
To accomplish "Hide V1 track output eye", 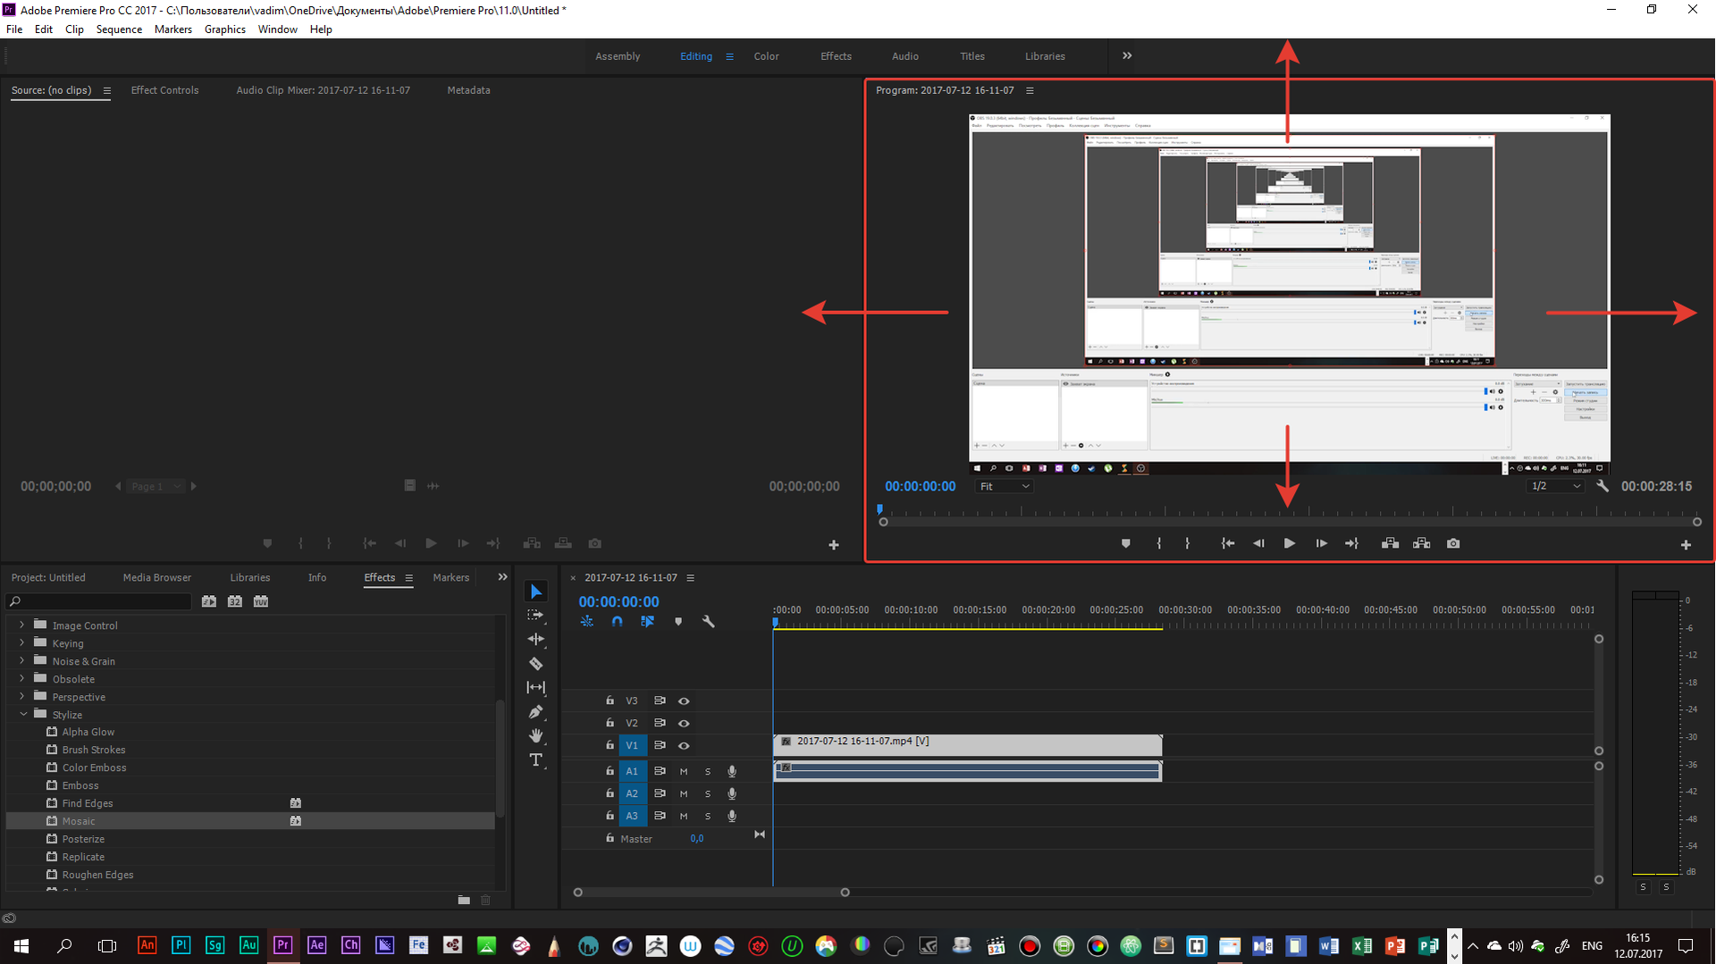I will point(684,745).
